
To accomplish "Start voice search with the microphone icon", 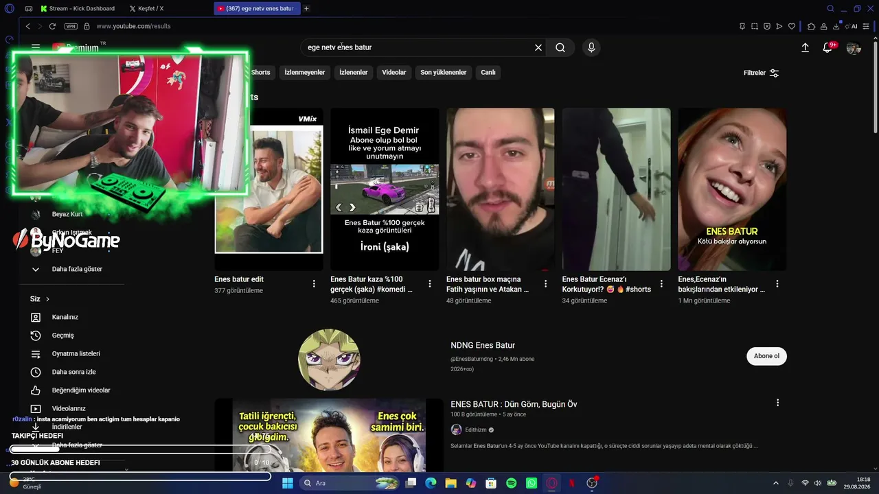I will point(591,47).
